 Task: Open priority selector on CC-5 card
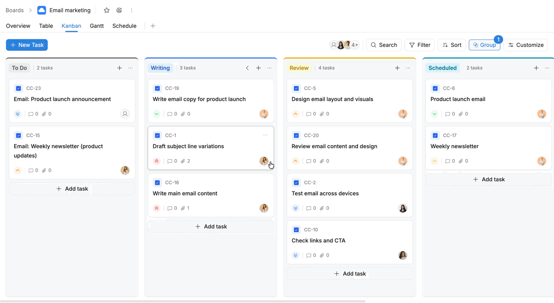tap(296, 114)
